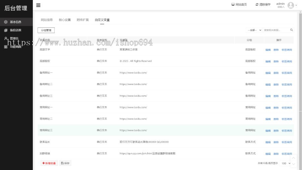Delete the 底部版权 variable row
Image resolution: width=302 pixels, height=170 pixels.
276,62
